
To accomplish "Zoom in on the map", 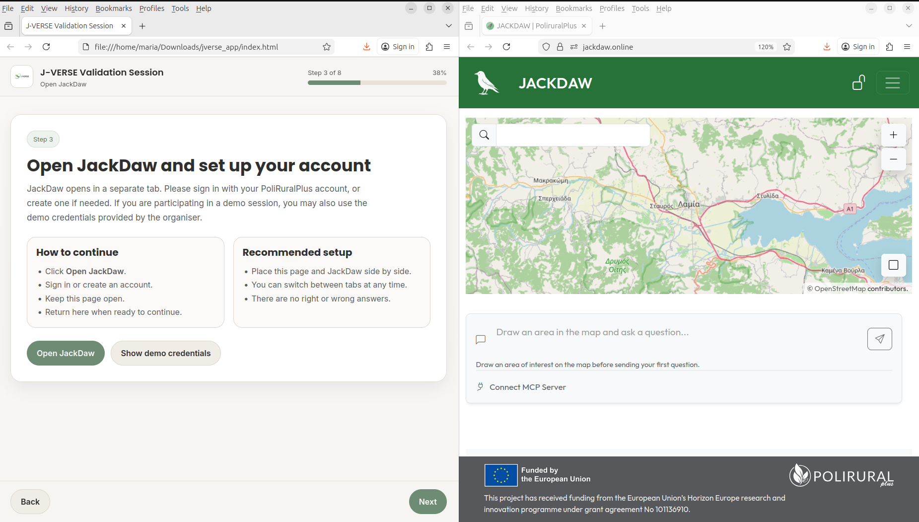I will (894, 135).
